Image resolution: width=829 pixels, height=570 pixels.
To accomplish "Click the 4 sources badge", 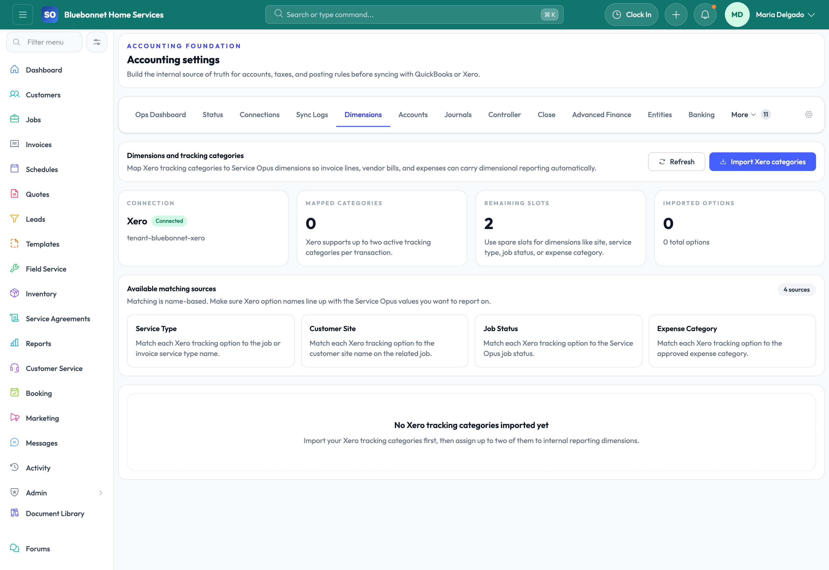I will click(797, 290).
